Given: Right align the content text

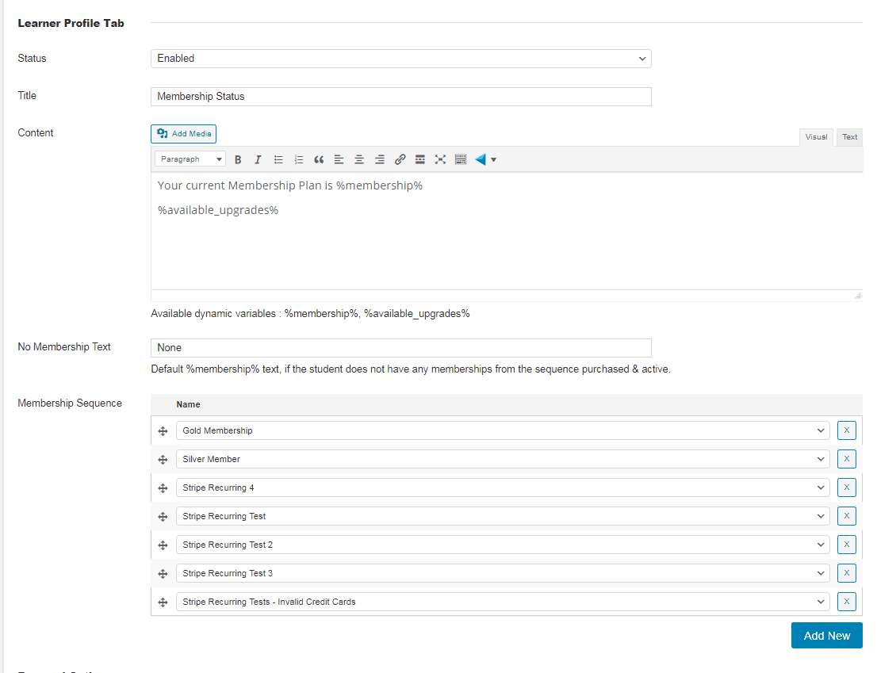Looking at the screenshot, I should (x=379, y=159).
